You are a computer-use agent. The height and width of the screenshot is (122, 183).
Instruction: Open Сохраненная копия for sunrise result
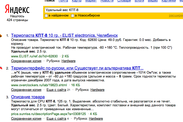pyautogui.click(x=26, y=118)
